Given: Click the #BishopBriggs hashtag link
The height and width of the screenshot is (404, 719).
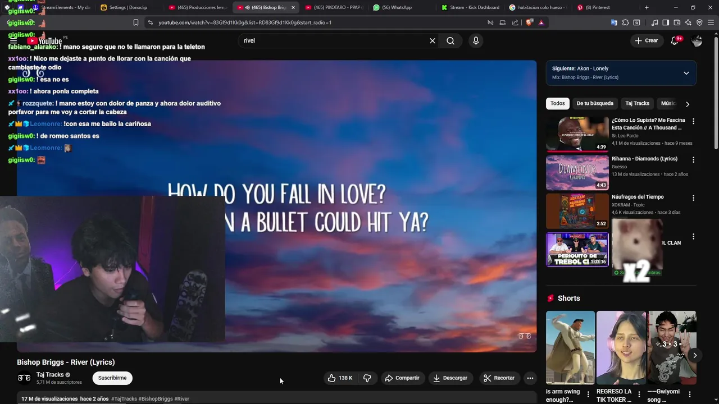Looking at the screenshot, I should (x=156, y=399).
